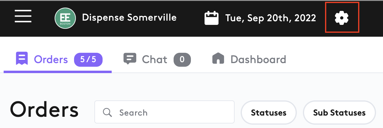Click the large Orders page heading
Screen dimensions: 383x128
tap(44, 110)
